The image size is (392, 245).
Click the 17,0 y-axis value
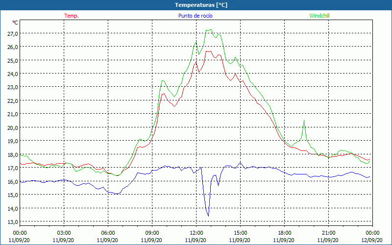[13, 168]
